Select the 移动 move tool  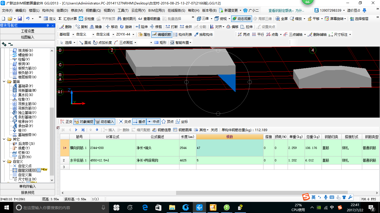[112, 27]
